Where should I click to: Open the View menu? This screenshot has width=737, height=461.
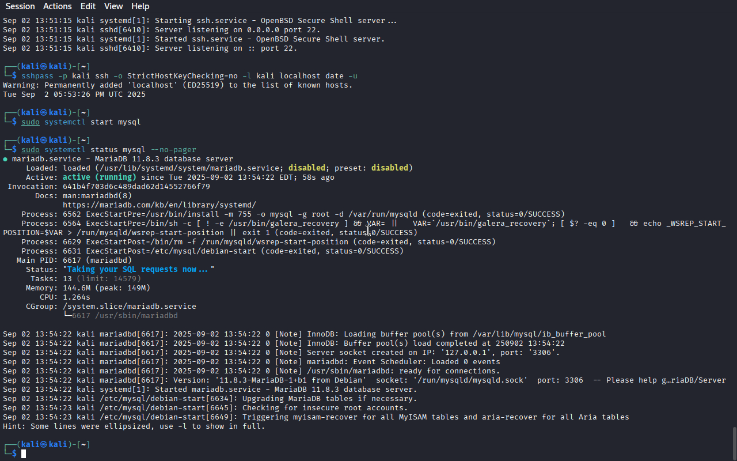pos(113,6)
